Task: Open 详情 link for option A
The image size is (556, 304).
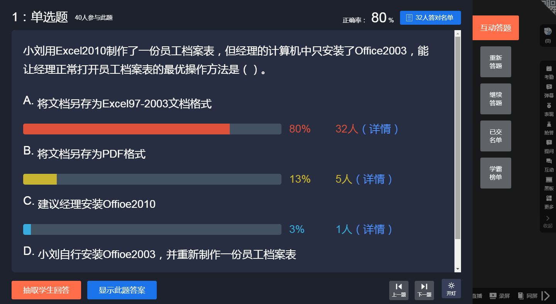Action: [x=380, y=129]
